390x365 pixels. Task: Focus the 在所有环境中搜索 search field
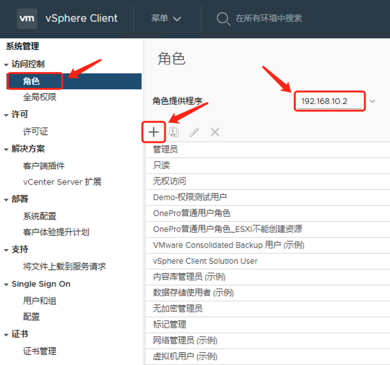(269, 18)
